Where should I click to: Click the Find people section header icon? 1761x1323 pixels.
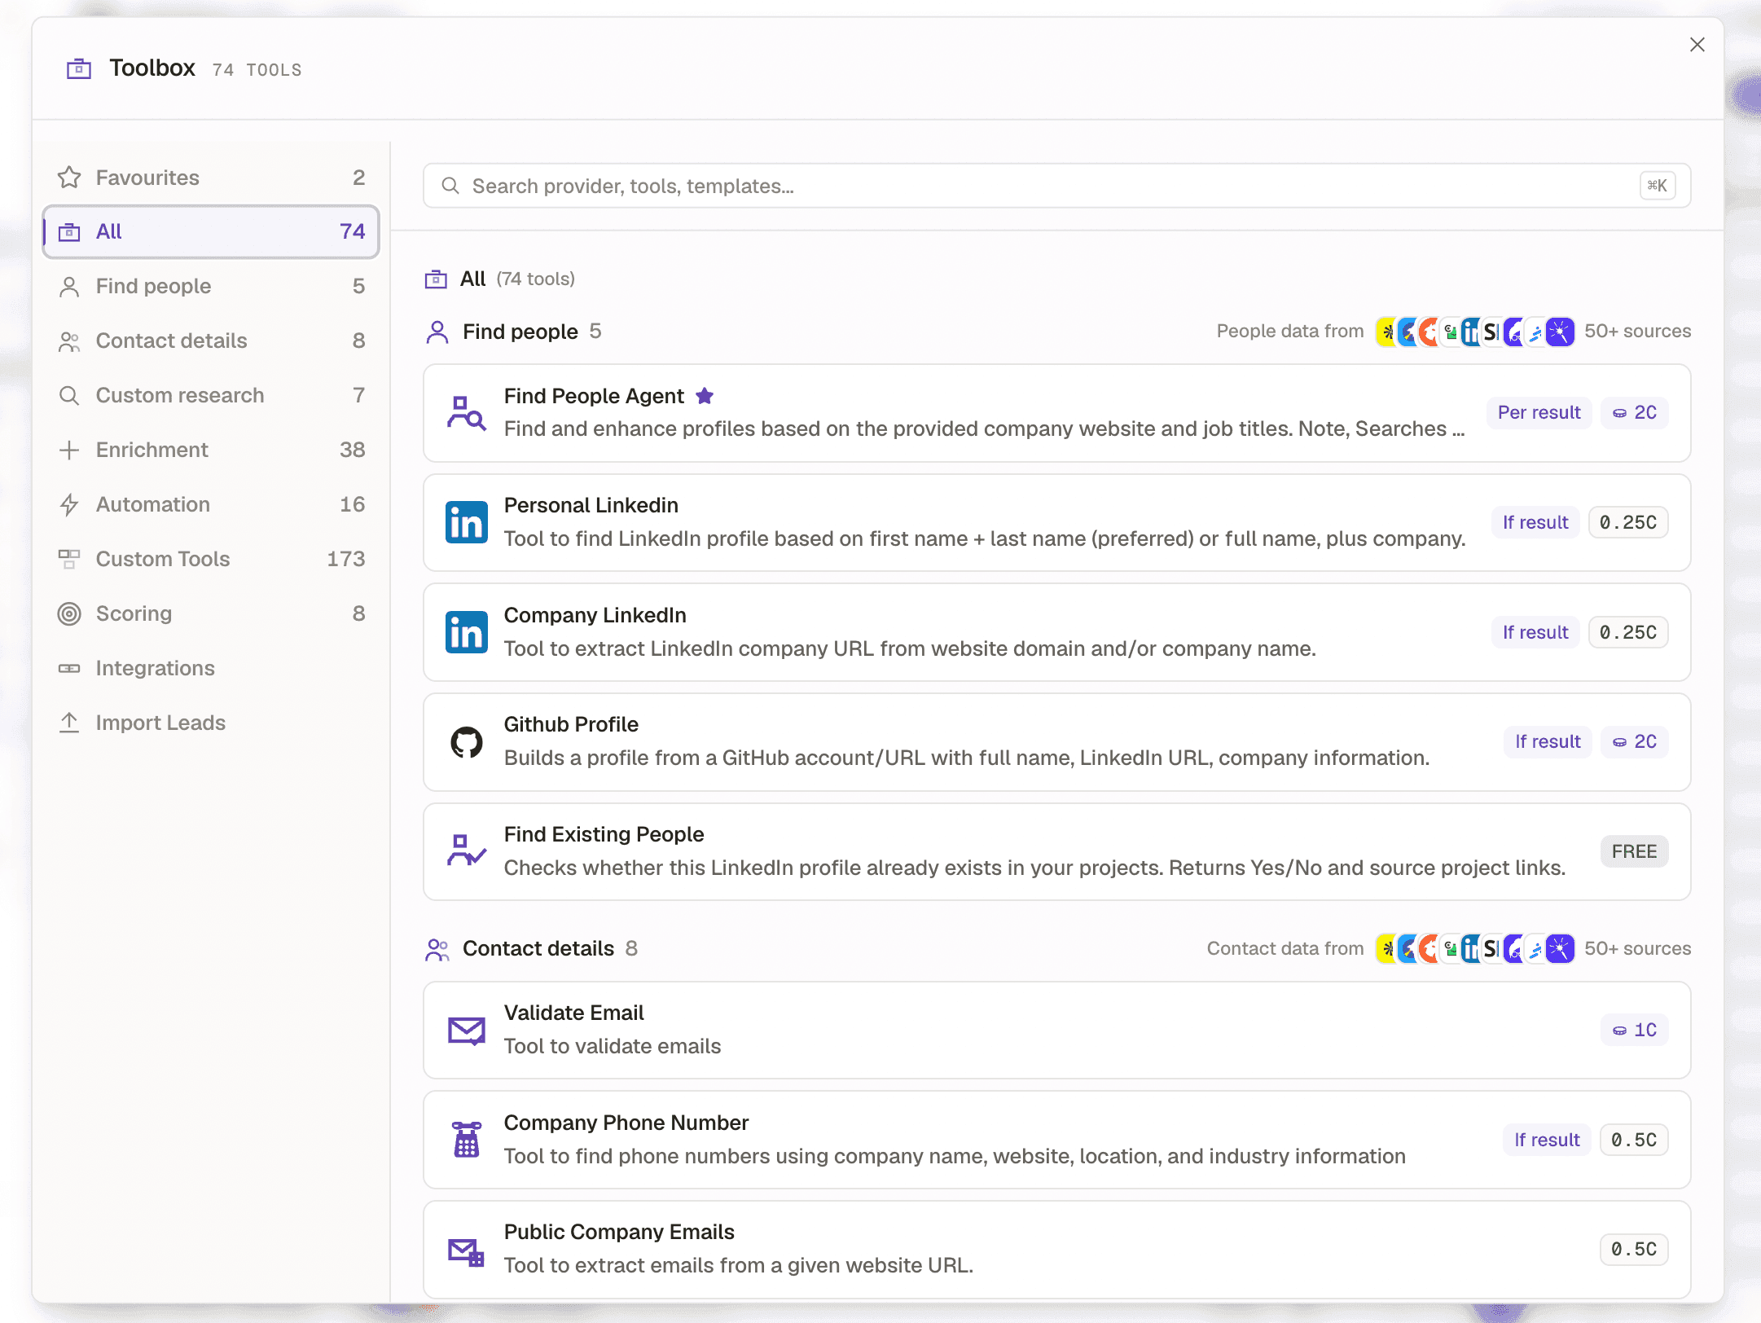point(437,332)
